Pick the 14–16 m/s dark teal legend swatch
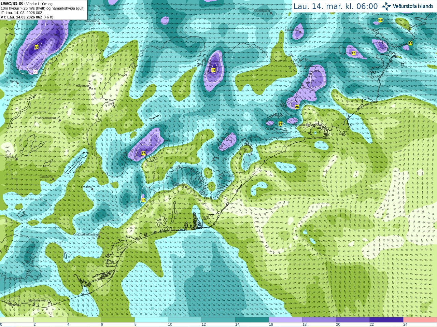This screenshot has width=437, height=327. 252,320
